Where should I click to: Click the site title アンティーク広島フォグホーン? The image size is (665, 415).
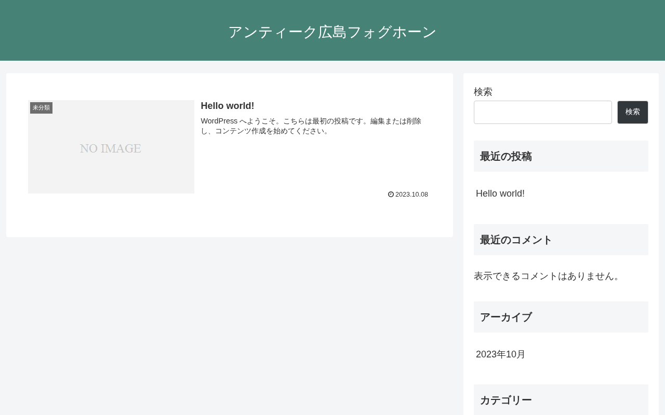click(332, 32)
